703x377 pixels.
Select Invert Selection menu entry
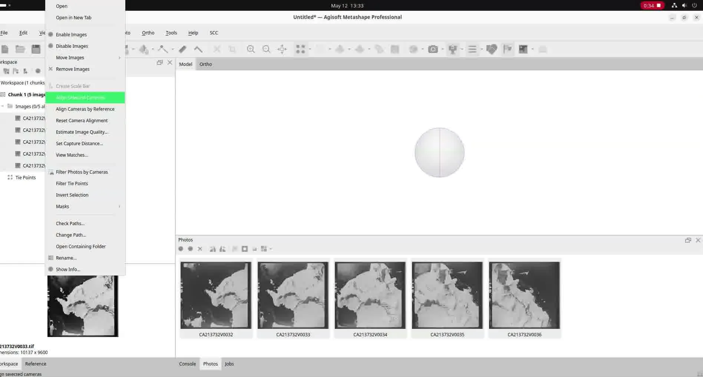tap(85, 195)
